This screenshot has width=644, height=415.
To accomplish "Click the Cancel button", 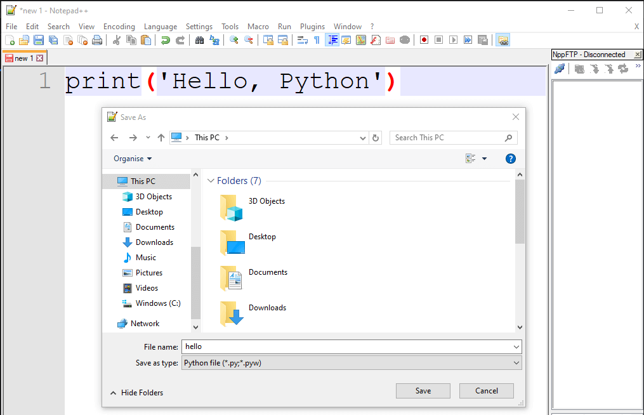I will (x=486, y=391).
